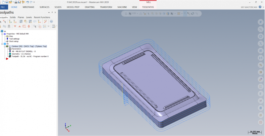Click the Stock setup tree item
The height and width of the screenshot is (136, 265).
pos(14,41)
